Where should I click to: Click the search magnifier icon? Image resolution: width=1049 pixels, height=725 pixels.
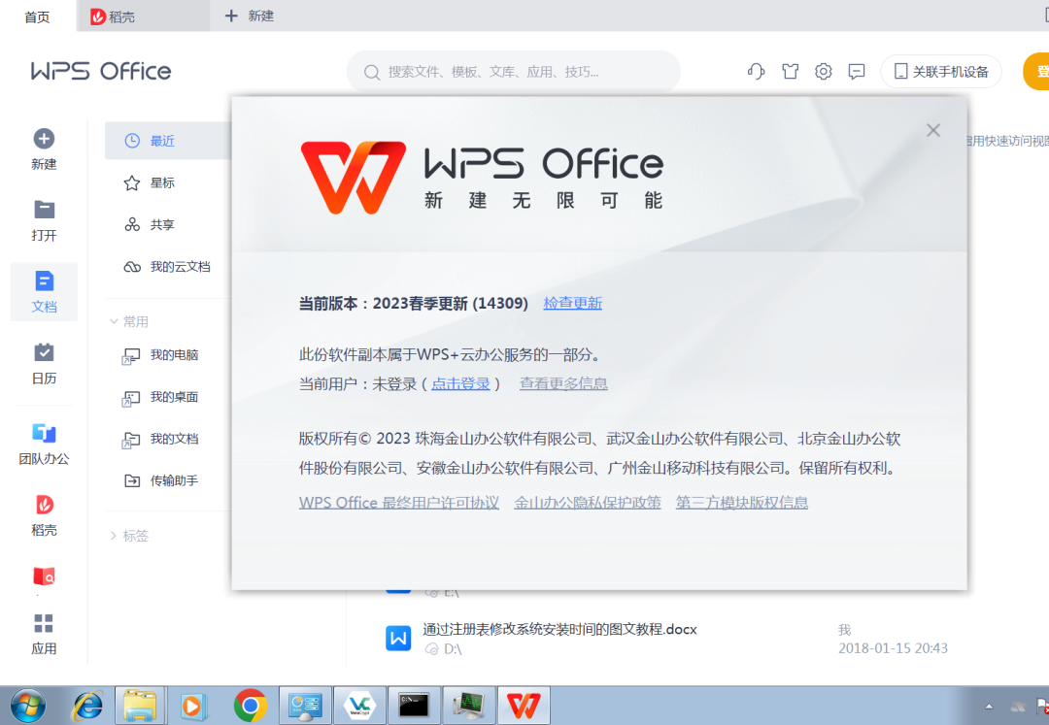pos(372,72)
